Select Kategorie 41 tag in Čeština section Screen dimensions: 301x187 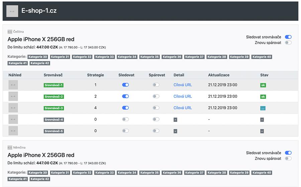pyautogui.click(x=18, y=63)
